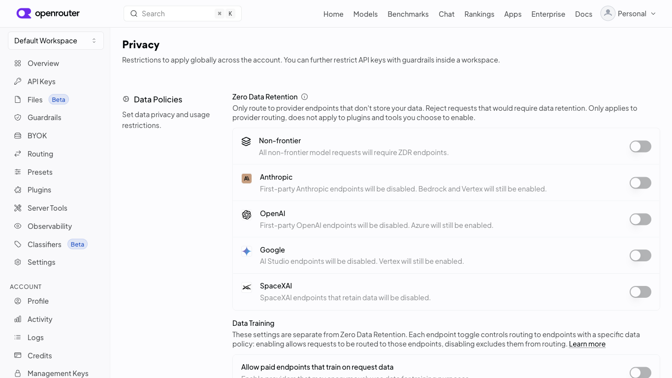Click the openrouter wordmark link
The image size is (672, 378).
pos(57,13)
